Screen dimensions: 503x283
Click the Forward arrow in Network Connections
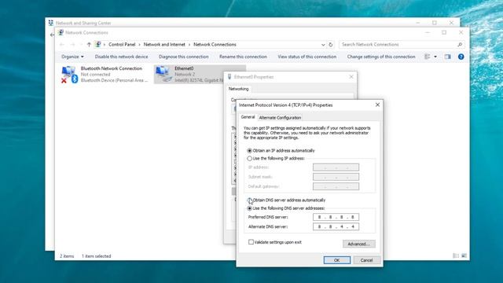(72, 45)
